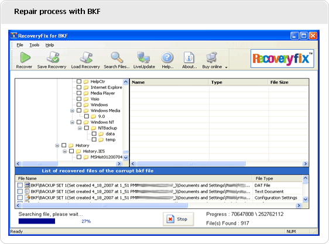Sort by the File Size column header
329x244 pixels.
(x=288, y=82)
